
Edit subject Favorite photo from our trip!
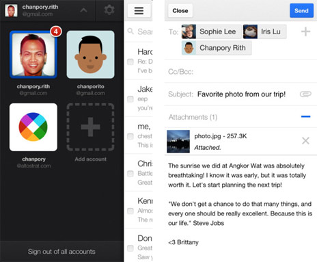coord(241,94)
